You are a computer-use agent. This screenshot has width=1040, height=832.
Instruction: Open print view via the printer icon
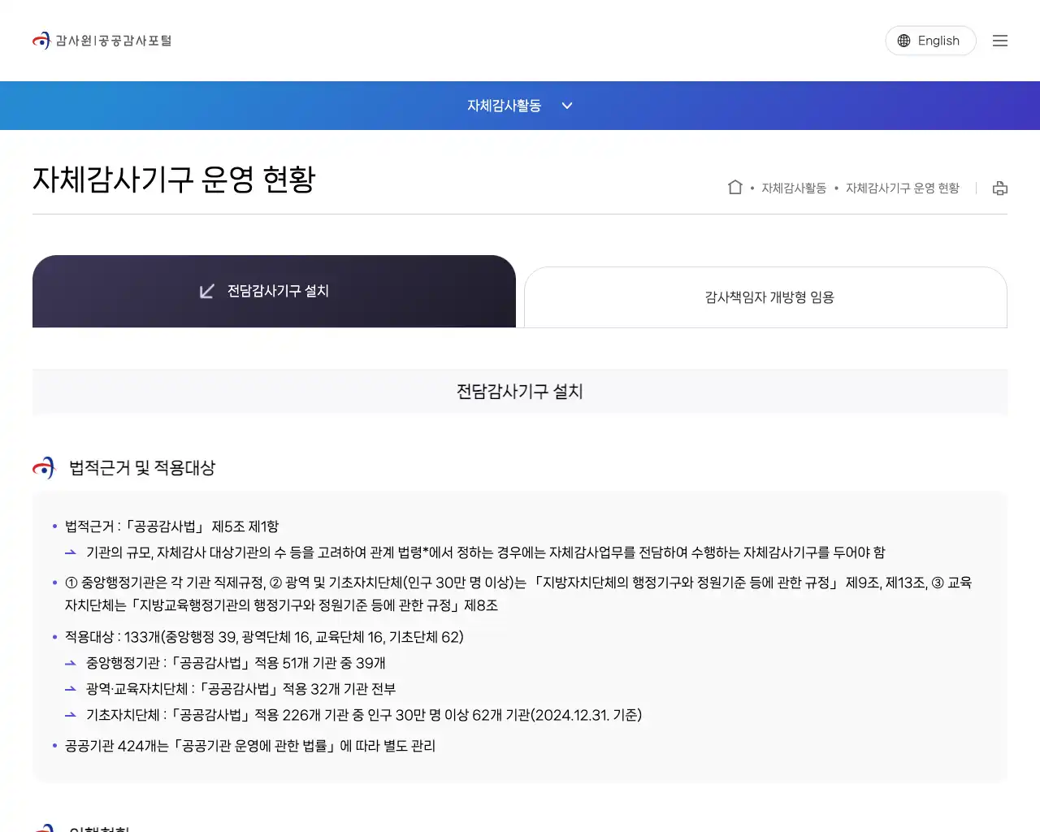[1000, 188]
